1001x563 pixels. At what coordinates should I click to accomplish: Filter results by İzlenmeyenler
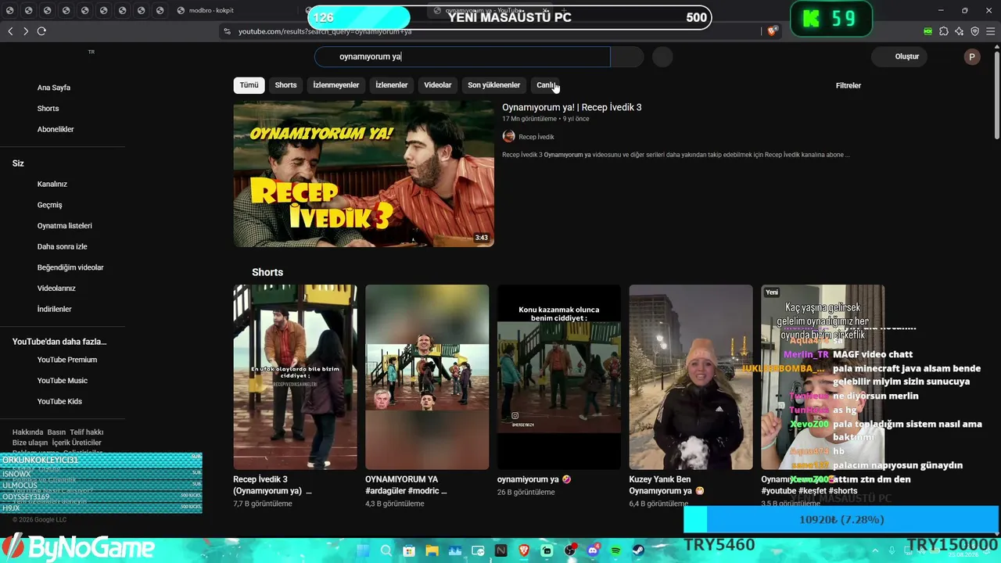[336, 85]
